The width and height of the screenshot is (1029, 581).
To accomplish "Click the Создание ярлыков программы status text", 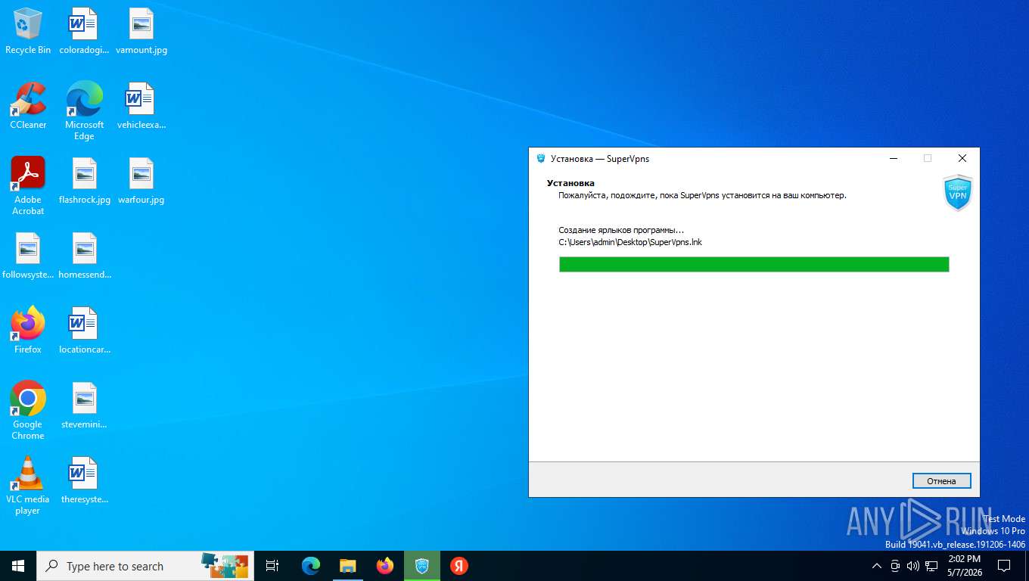I will 621,230.
